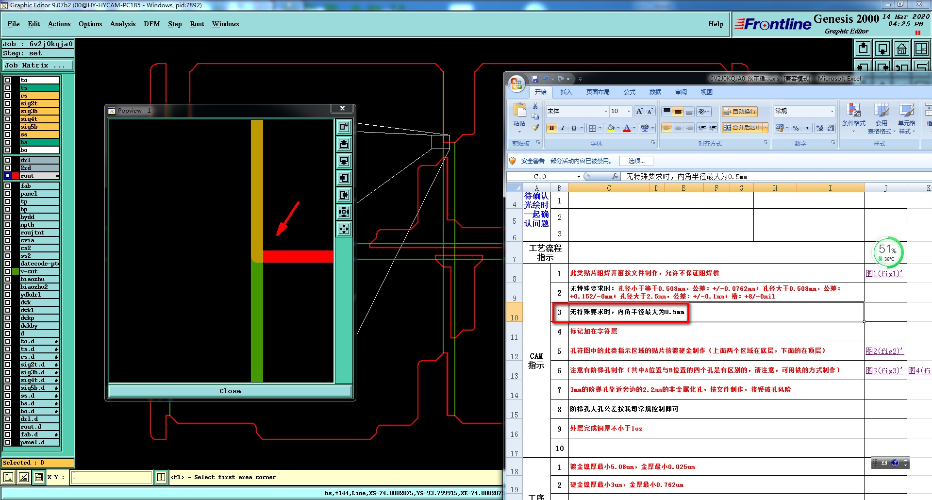Screen dimensions: 932x500
Task: Open the font name dropdown showing 宋体
Action: point(605,111)
